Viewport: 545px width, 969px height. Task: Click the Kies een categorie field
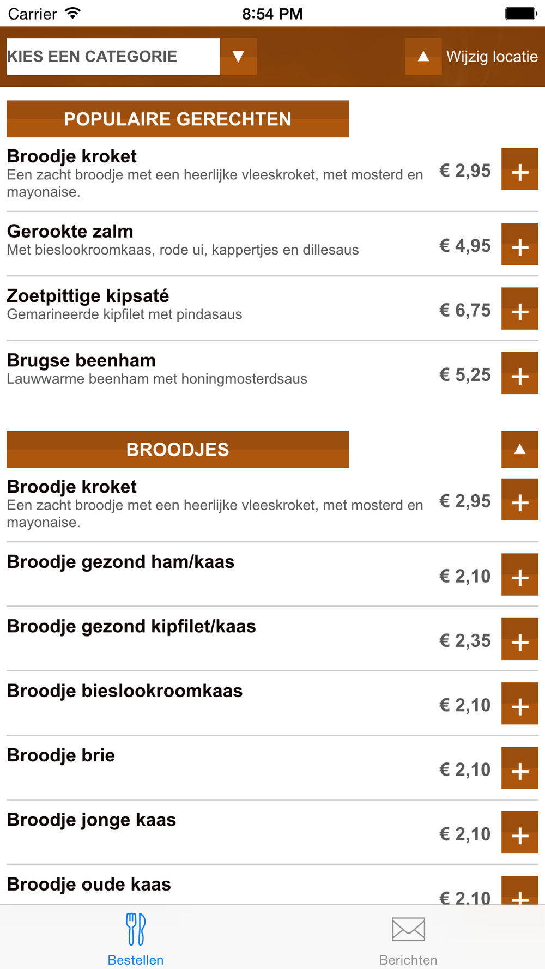(113, 57)
